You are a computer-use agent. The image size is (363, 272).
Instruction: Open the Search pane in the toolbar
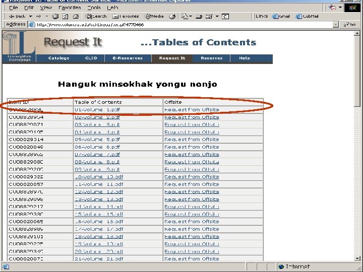96,16
